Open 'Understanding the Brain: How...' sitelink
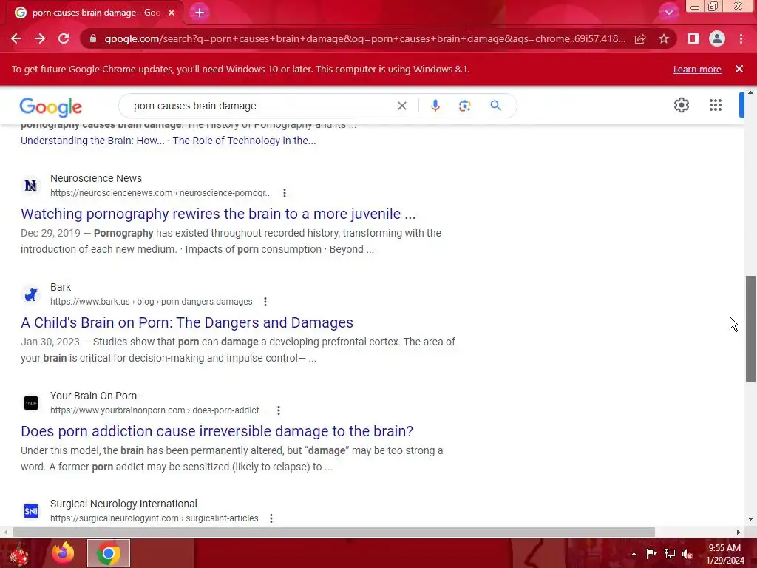 [92, 141]
